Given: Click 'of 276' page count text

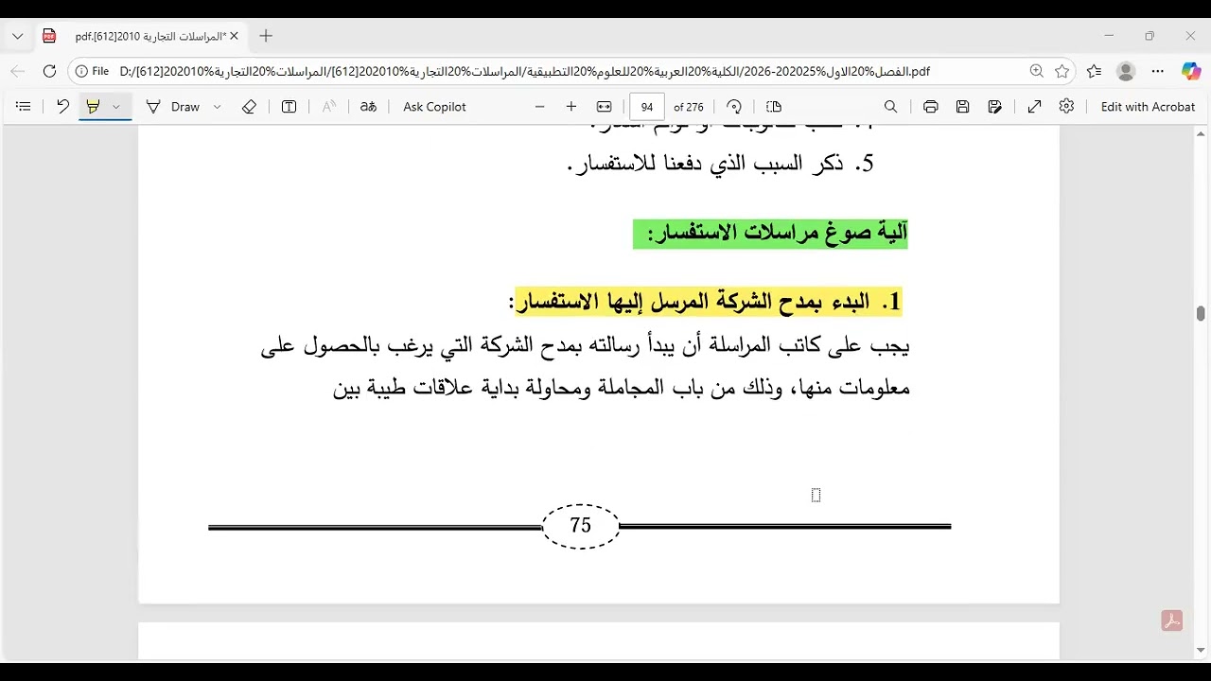Looking at the screenshot, I should [689, 107].
